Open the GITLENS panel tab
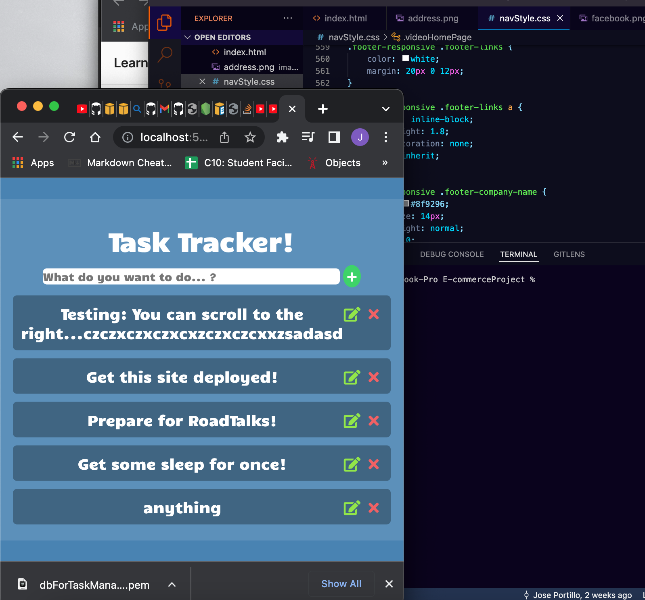The image size is (645, 600). click(x=569, y=254)
